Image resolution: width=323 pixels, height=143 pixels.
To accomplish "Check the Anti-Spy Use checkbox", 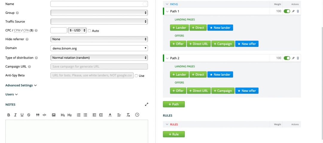I will [136, 76].
